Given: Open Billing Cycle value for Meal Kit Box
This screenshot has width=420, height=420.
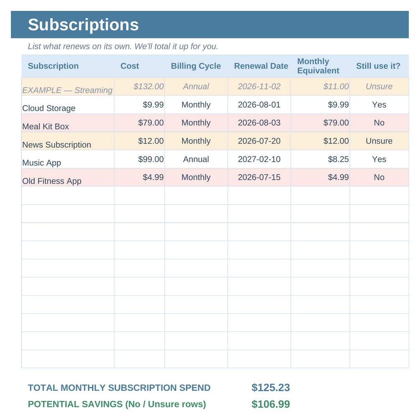Looking at the screenshot, I should tap(196, 123).
